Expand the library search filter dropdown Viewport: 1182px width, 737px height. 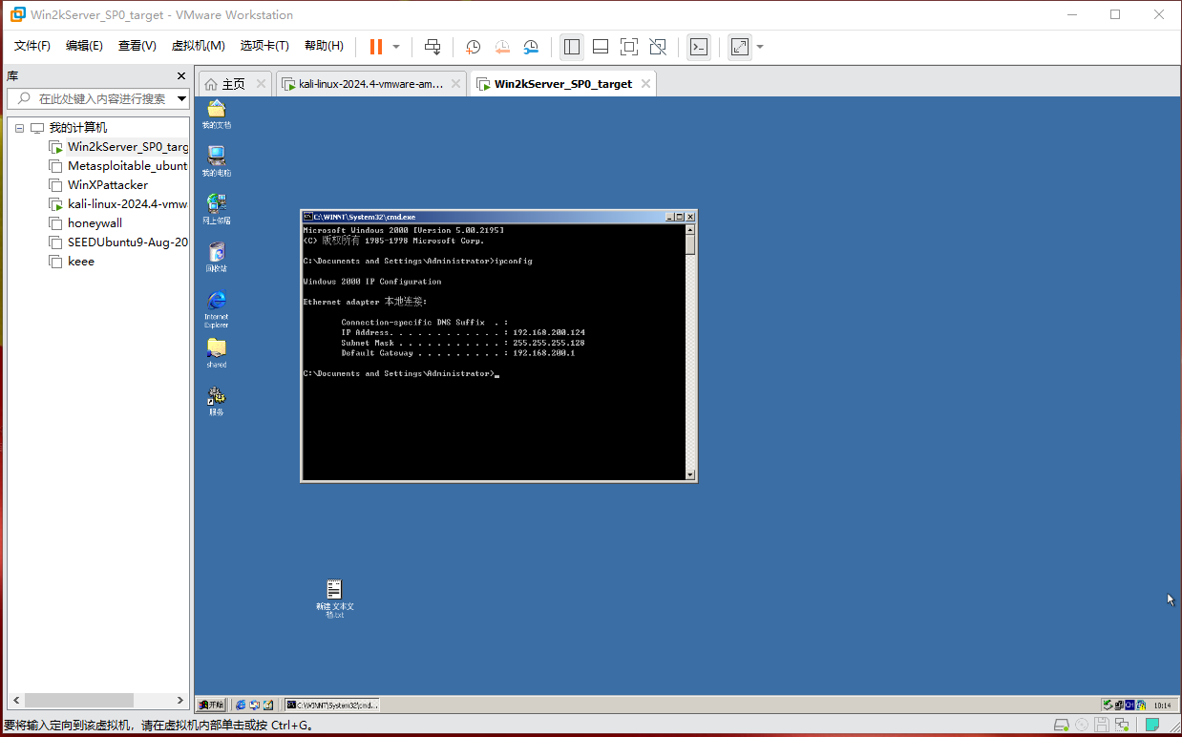[181, 98]
